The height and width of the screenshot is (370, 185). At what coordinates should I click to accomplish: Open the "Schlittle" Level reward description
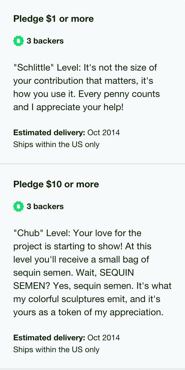pos(87,87)
